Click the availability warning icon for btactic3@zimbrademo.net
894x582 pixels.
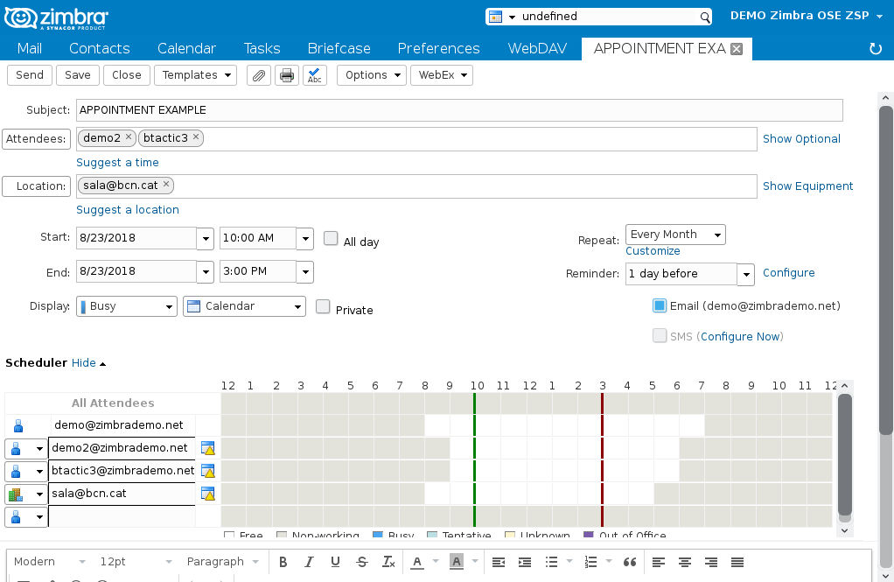pos(208,471)
